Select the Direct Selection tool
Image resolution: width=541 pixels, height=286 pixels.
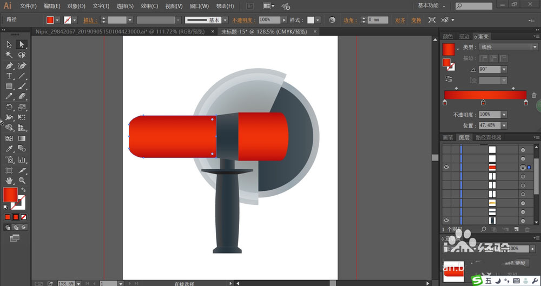pyautogui.click(x=22, y=44)
